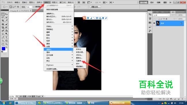The height and width of the screenshot is (105, 187).
Task: Select the Path Selection tool
Action: 3,41
